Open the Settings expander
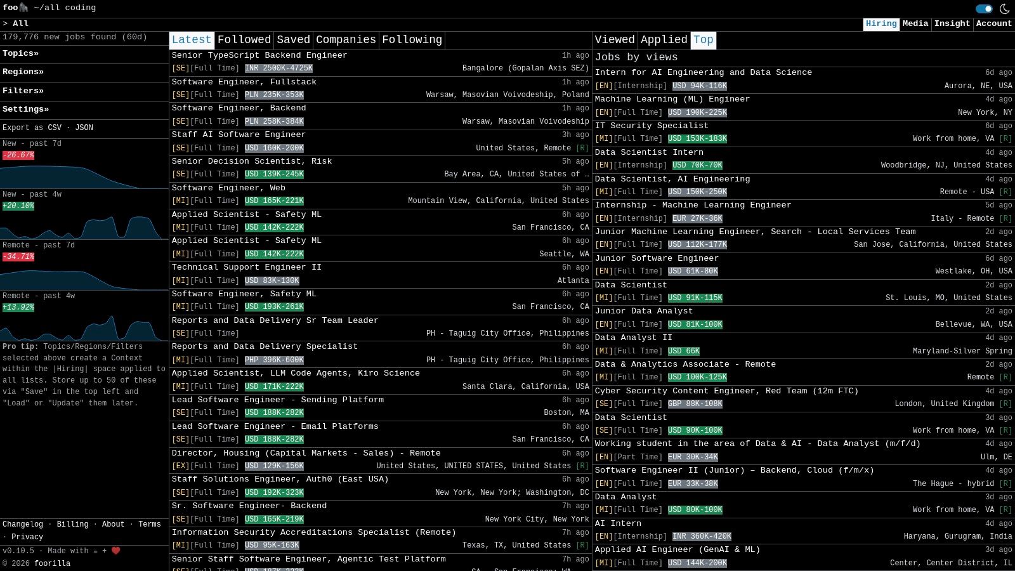This screenshot has height=571, width=1015. coord(26,109)
